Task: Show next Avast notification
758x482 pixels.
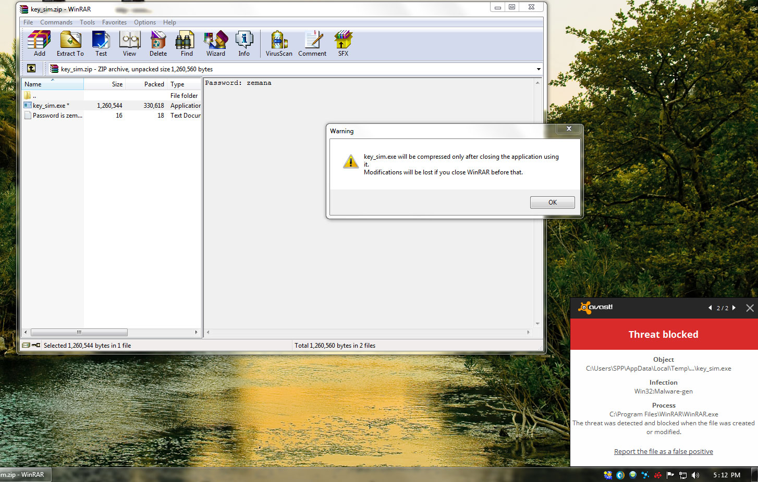Action: (x=734, y=308)
